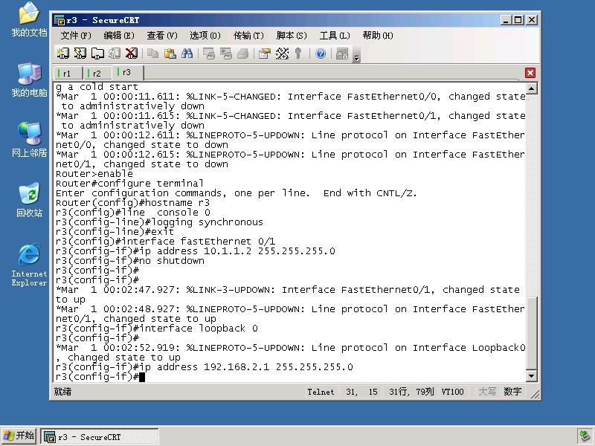Open the 工具(L) menu
Screen dimensions: 595x446
(334, 36)
